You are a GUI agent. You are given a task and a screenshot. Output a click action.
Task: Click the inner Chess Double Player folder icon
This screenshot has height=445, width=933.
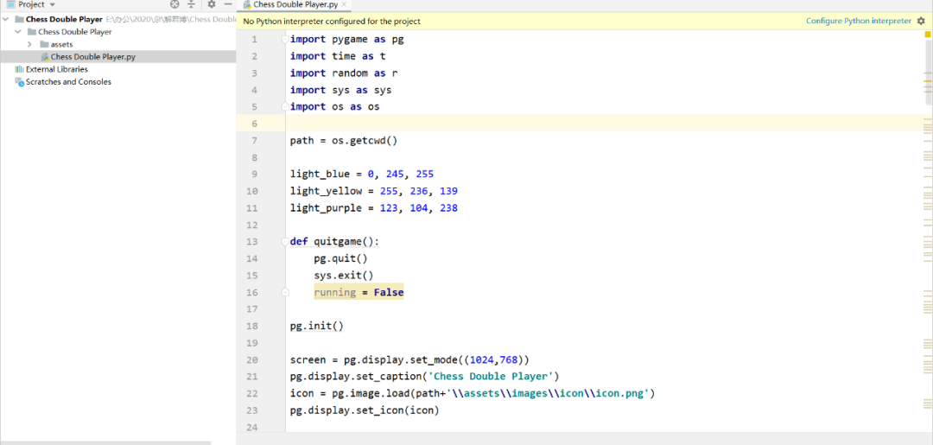(32, 31)
